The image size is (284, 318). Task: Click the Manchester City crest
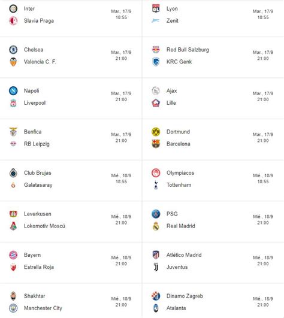coord(13,308)
